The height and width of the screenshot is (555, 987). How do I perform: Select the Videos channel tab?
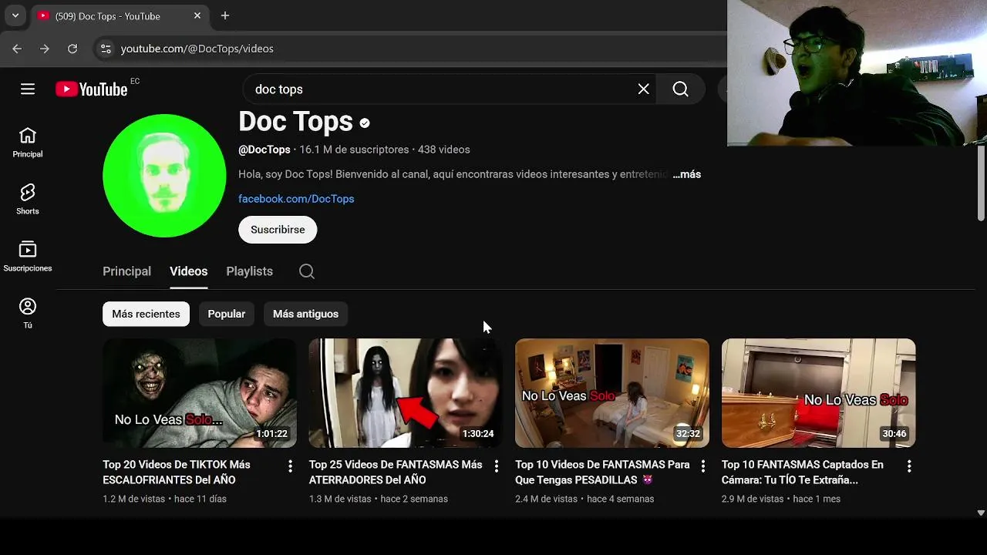pos(189,271)
